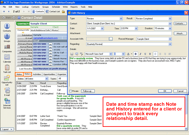Open the Reports menu
Screen dimensions: 189x135
[74, 7]
